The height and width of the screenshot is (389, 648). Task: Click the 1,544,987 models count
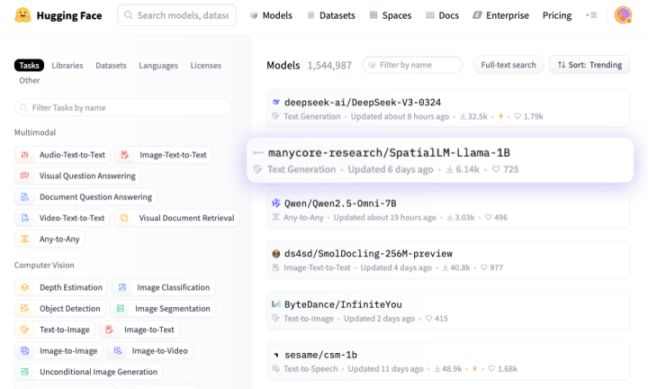[329, 66]
